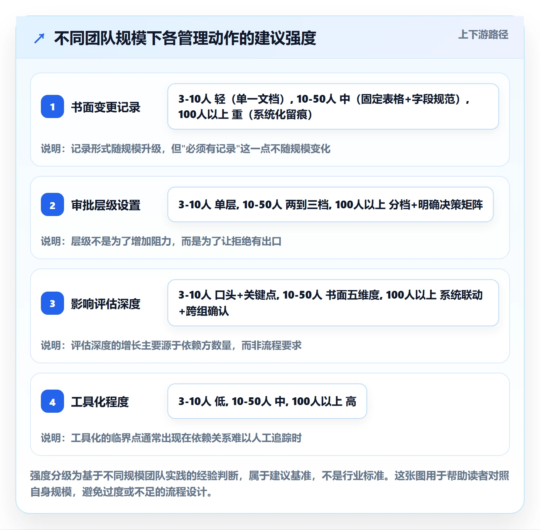Select the 工具化程度 heading
Screen dimensions: 540x530
[x=100, y=402]
